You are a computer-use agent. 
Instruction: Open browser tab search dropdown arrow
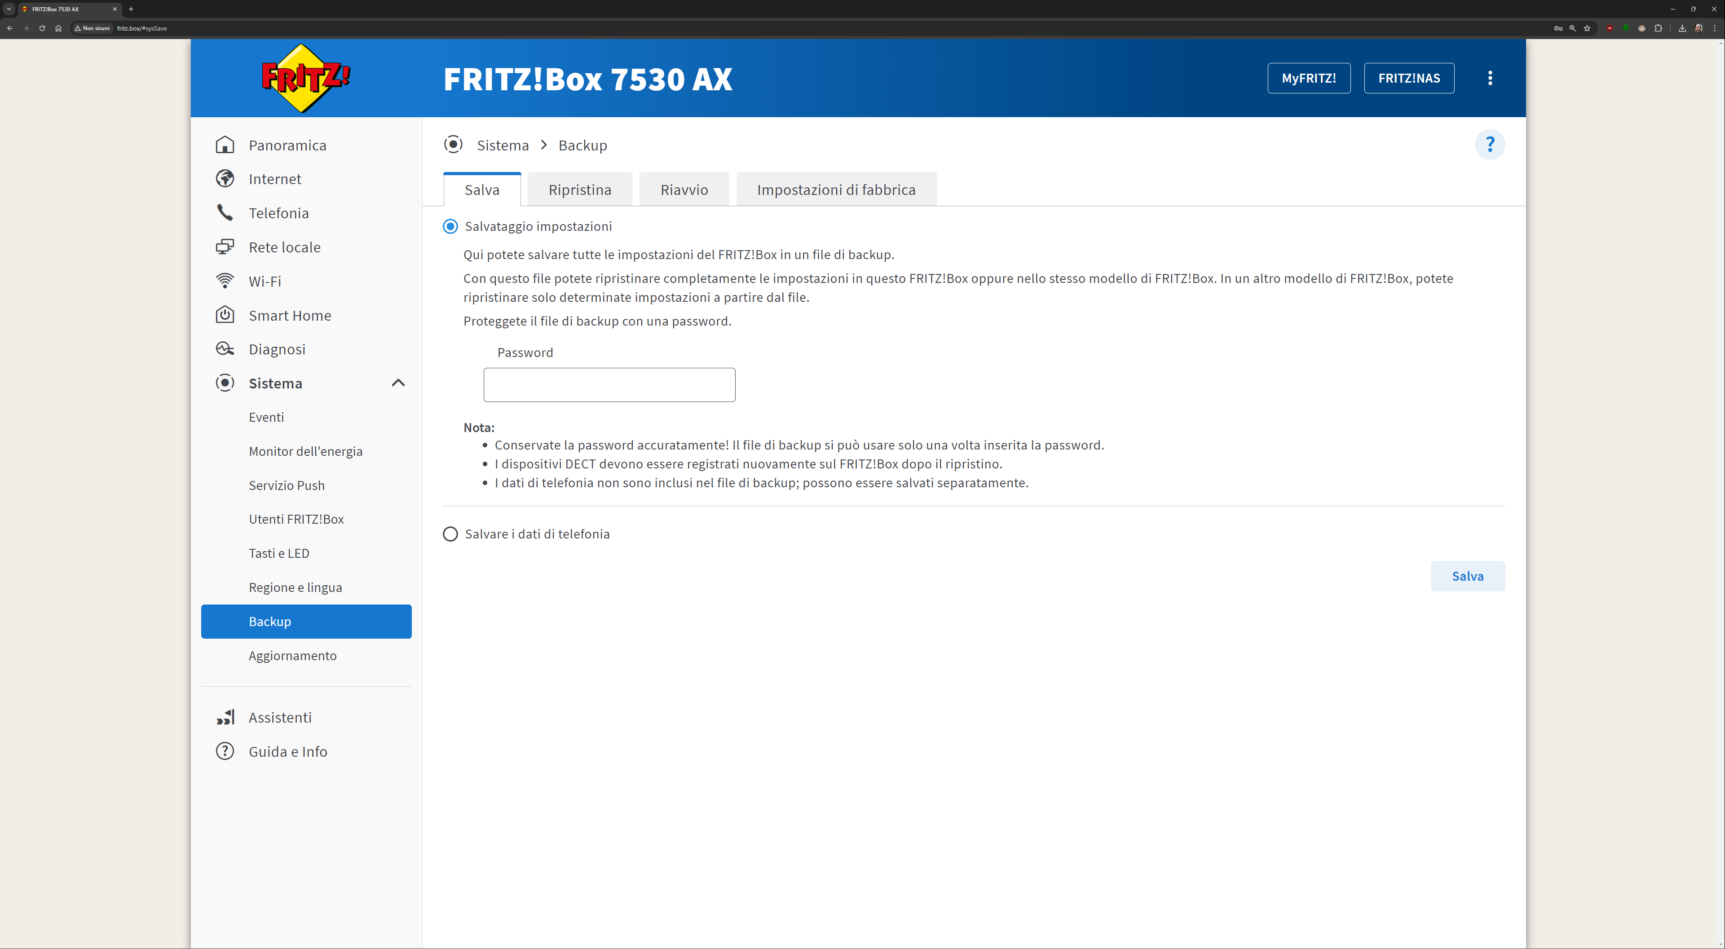pos(9,9)
